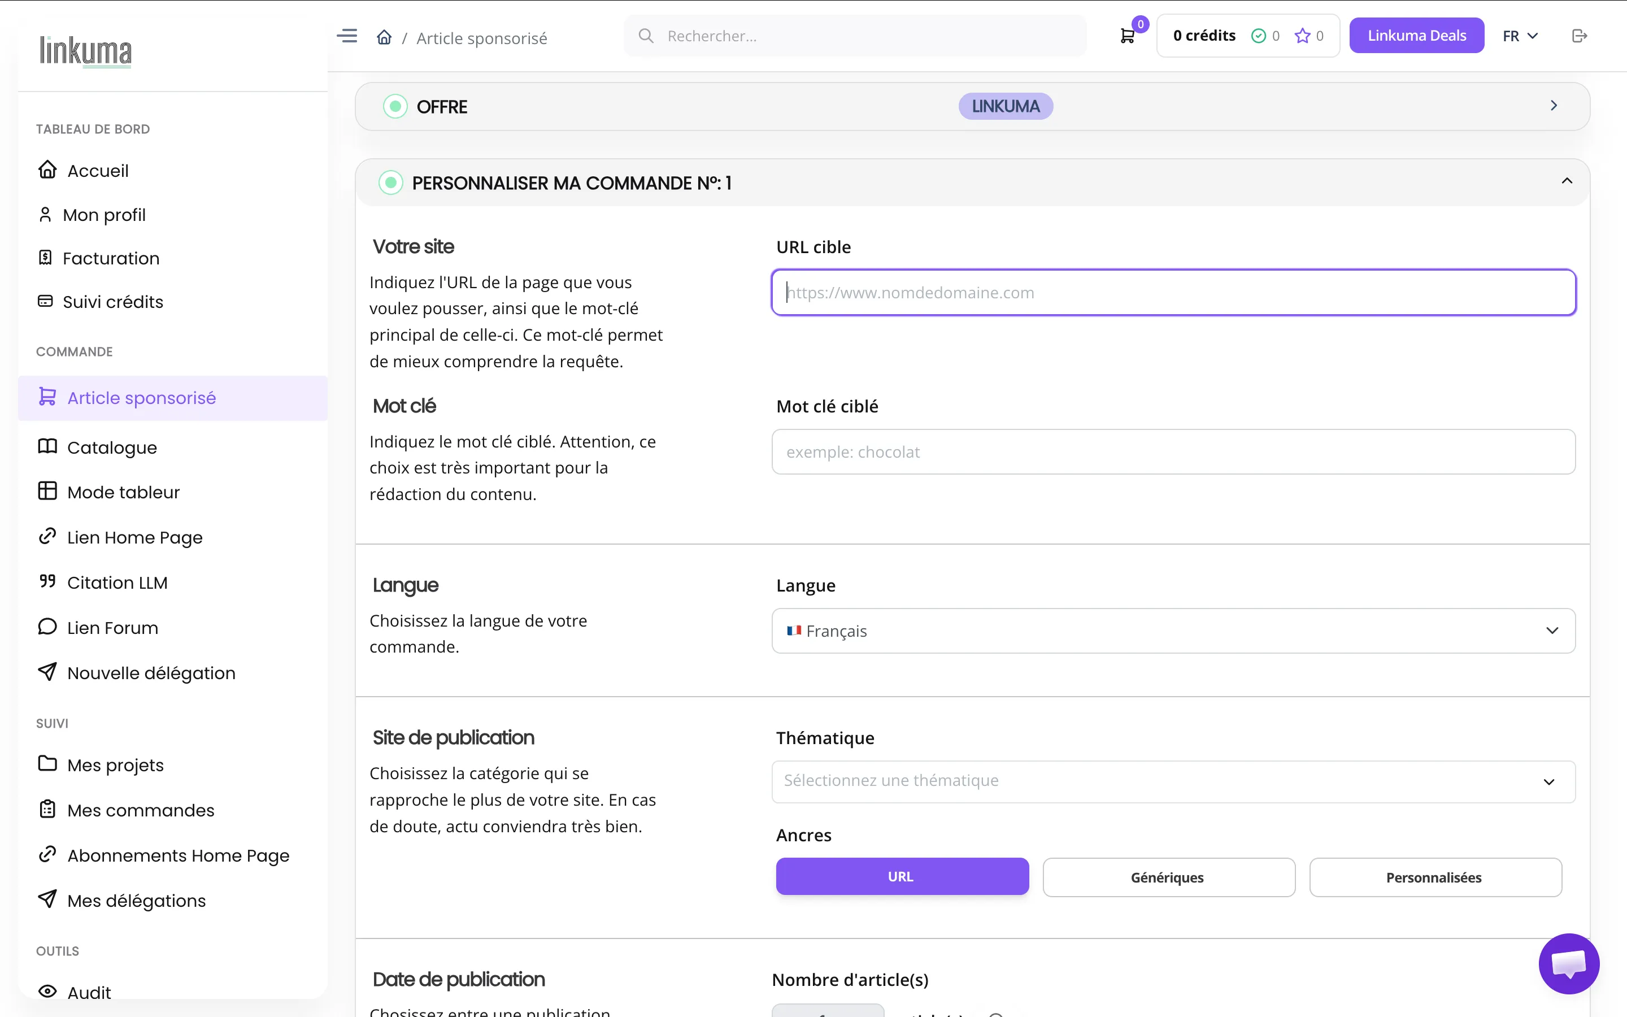This screenshot has width=1627, height=1017.
Task: Open the shopping cart icon
Action: coord(1128,36)
